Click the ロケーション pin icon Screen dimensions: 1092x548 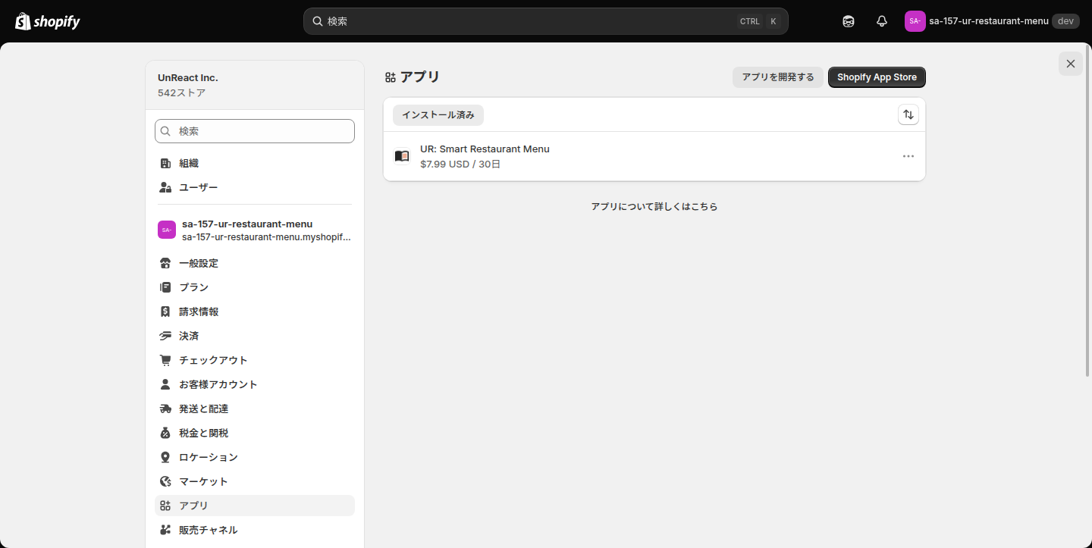(x=165, y=457)
